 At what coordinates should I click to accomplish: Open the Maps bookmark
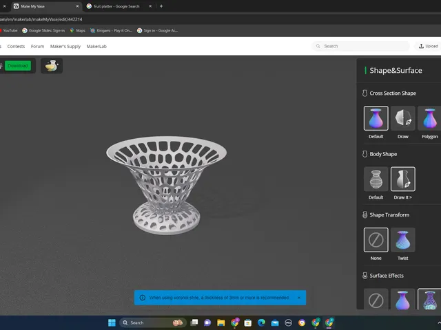tap(77, 30)
